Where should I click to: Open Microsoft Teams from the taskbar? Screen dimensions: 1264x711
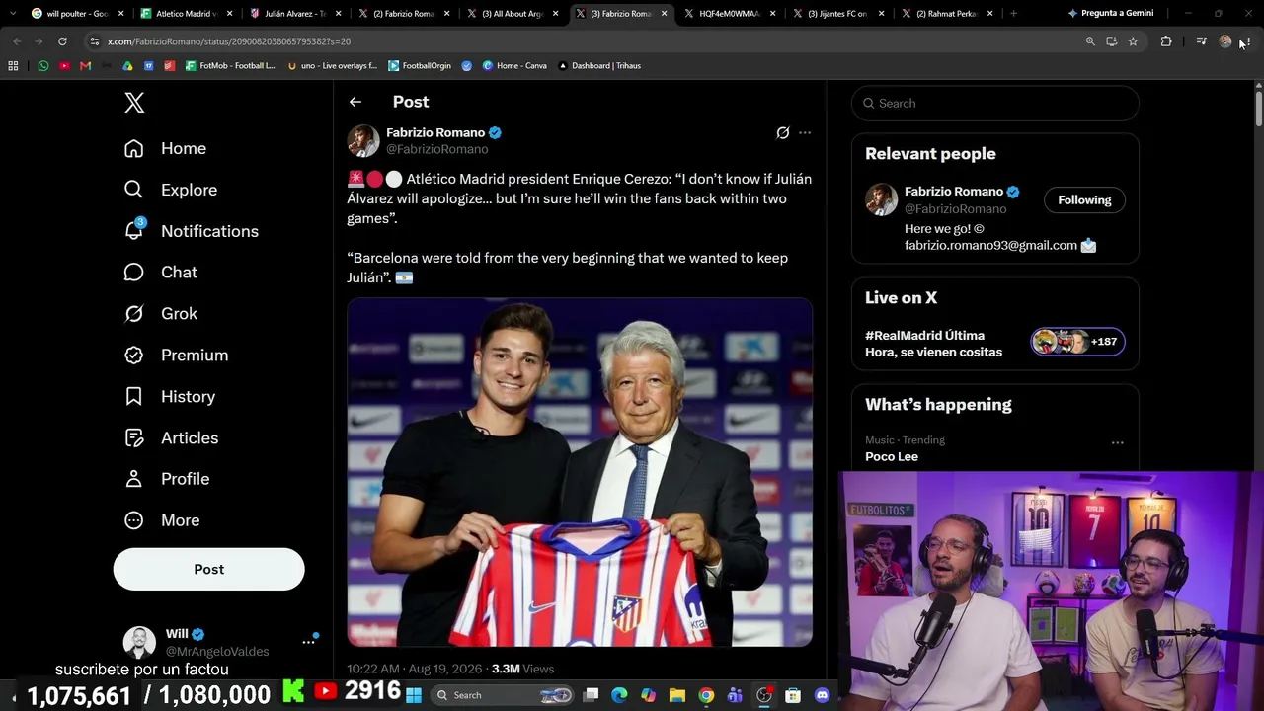[x=735, y=695]
